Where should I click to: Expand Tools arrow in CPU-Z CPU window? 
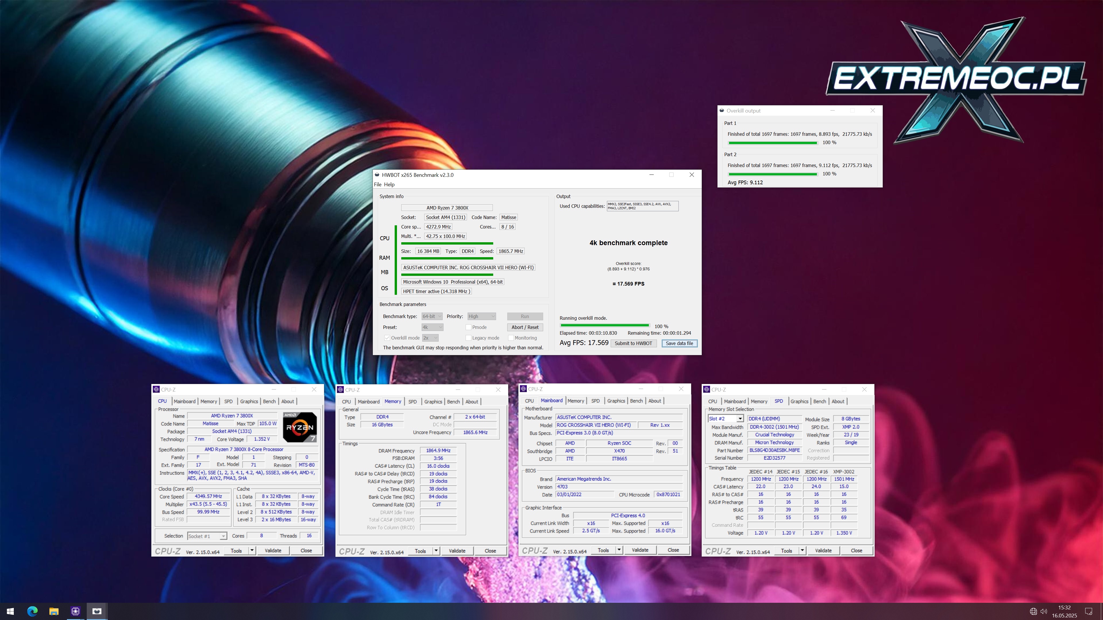(252, 550)
